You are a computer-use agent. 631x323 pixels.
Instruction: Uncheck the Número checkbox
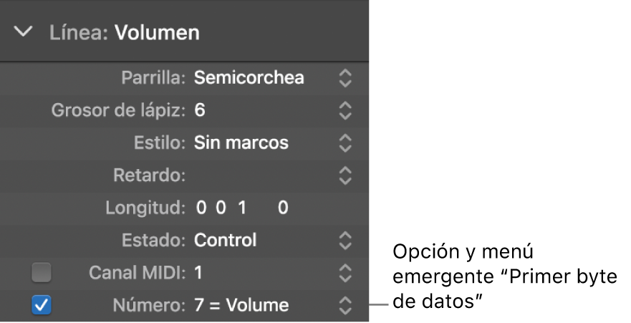point(42,306)
